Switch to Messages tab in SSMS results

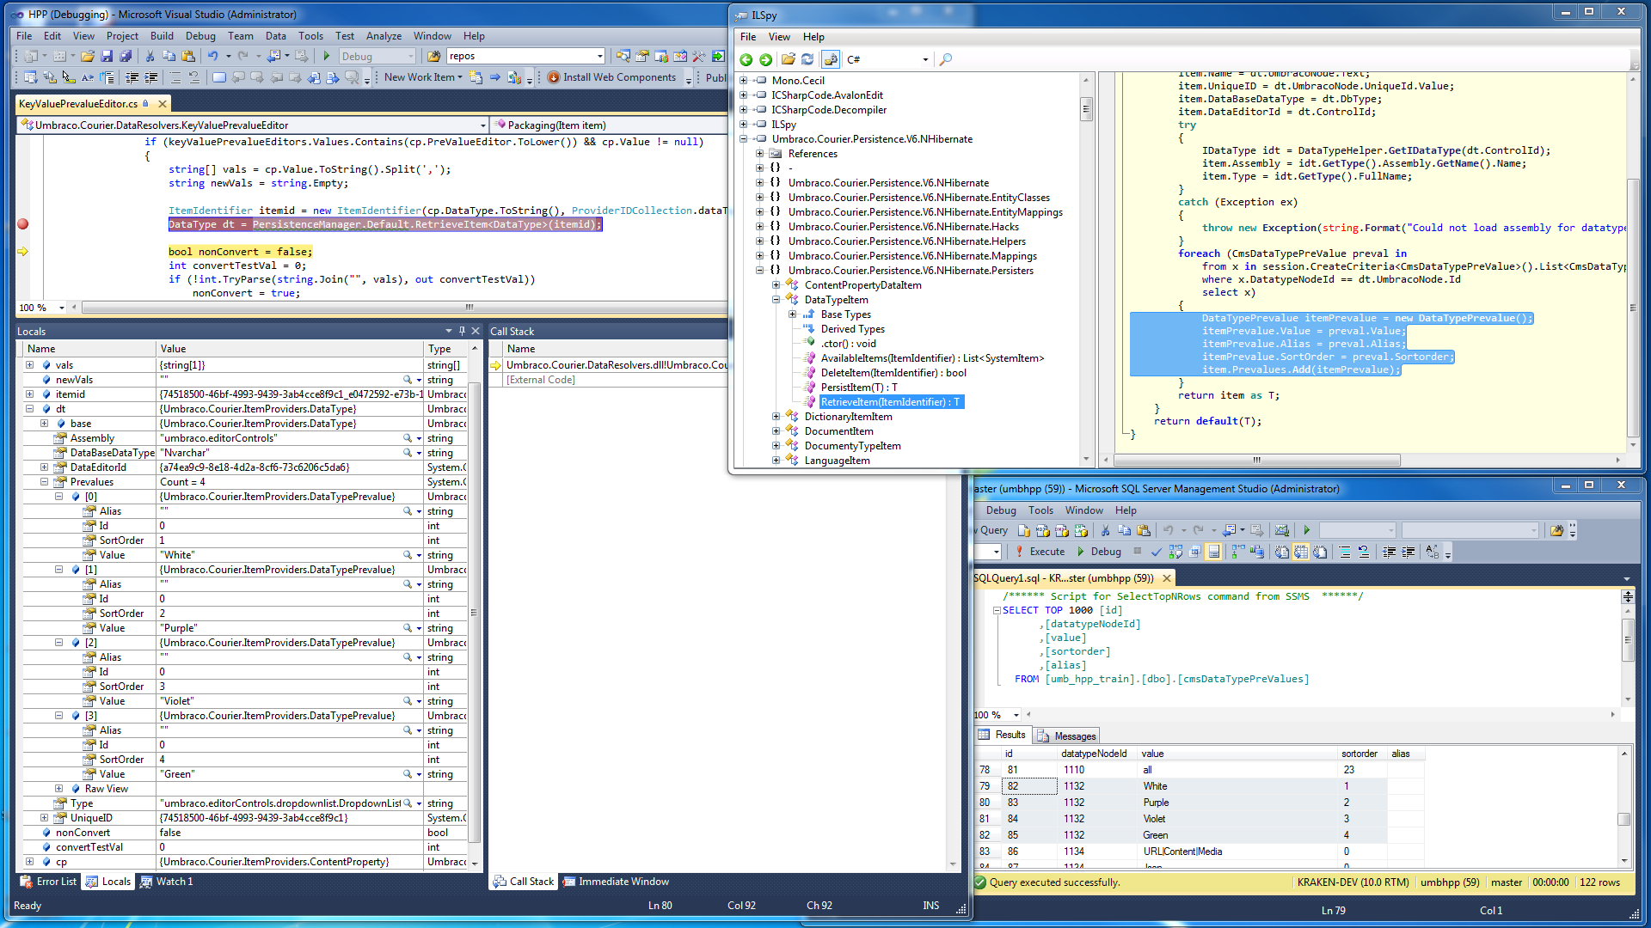coord(1067,736)
